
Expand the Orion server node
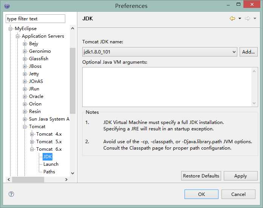[25, 104]
